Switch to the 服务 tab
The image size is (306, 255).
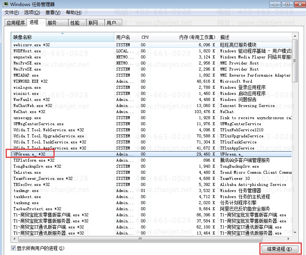click(x=52, y=23)
